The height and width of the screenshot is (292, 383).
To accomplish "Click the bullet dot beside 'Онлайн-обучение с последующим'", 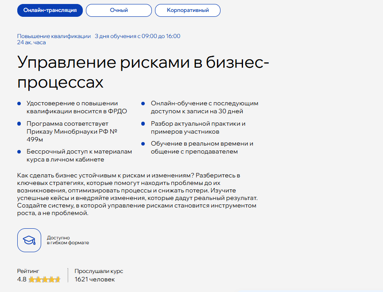I will 143,104.
